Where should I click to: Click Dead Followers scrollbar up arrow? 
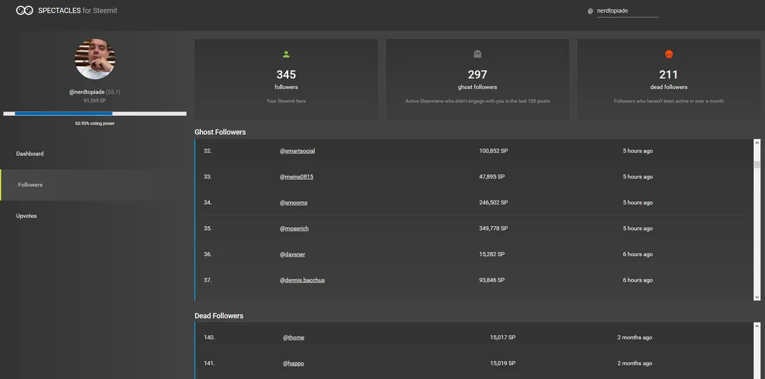point(757,326)
